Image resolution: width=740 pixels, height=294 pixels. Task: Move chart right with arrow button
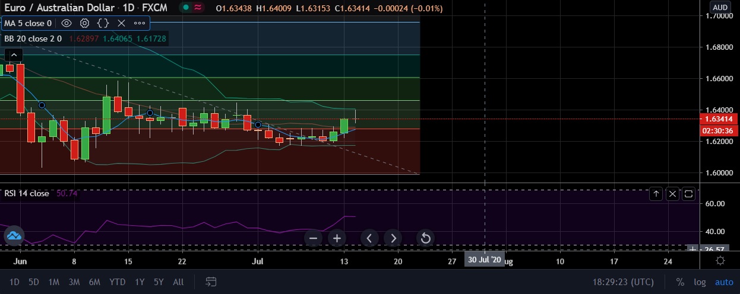coord(393,238)
